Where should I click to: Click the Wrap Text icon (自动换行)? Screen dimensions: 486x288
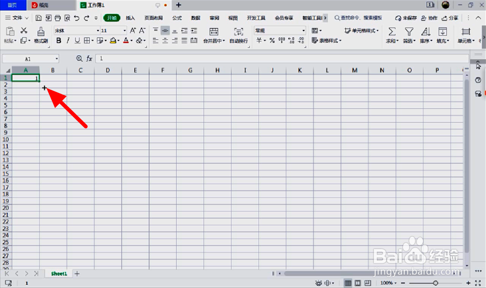tap(239, 32)
